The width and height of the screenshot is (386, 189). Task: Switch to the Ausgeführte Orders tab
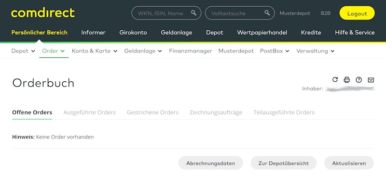tap(89, 113)
